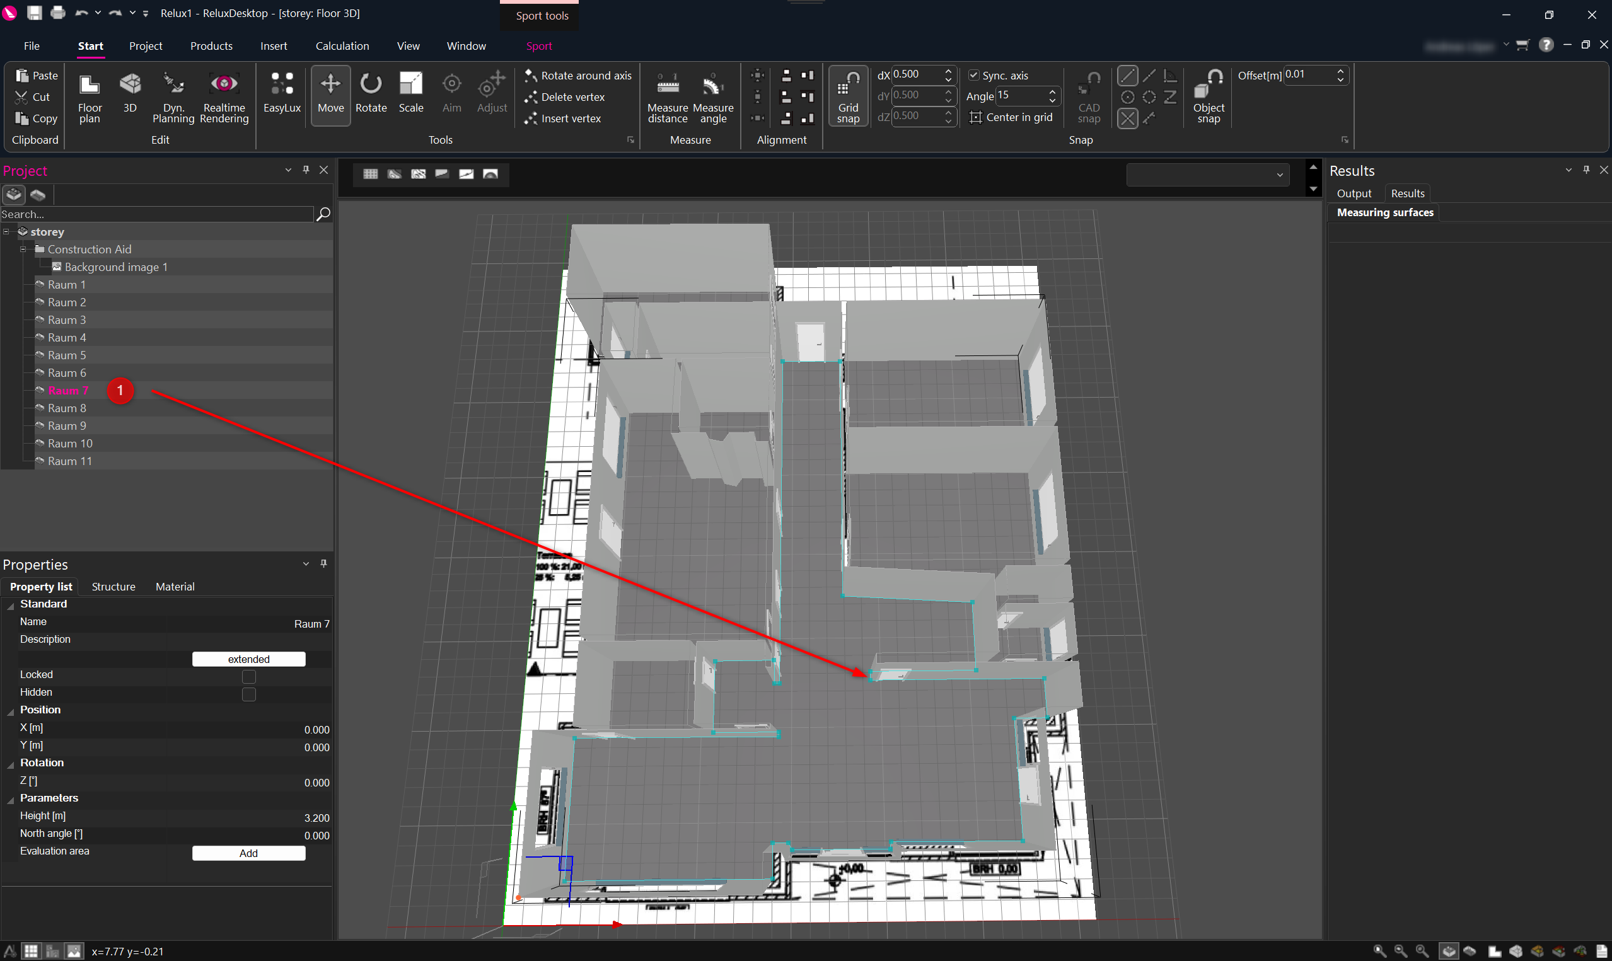Image resolution: width=1612 pixels, height=961 pixels.
Task: Click Add for Evaluation area
Action: (x=248, y=853)
